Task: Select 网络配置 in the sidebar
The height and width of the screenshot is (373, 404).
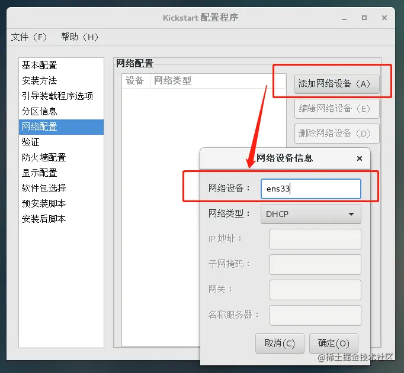Action: (62, 127)
